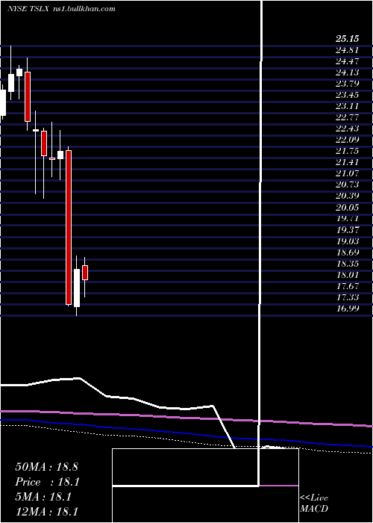373x523 pixels.
Task: Click the last red candlestick near 18.35
Action: point(85,273)
